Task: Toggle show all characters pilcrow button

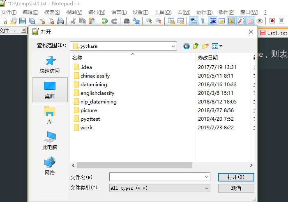Action: click(x=203, y=21)
